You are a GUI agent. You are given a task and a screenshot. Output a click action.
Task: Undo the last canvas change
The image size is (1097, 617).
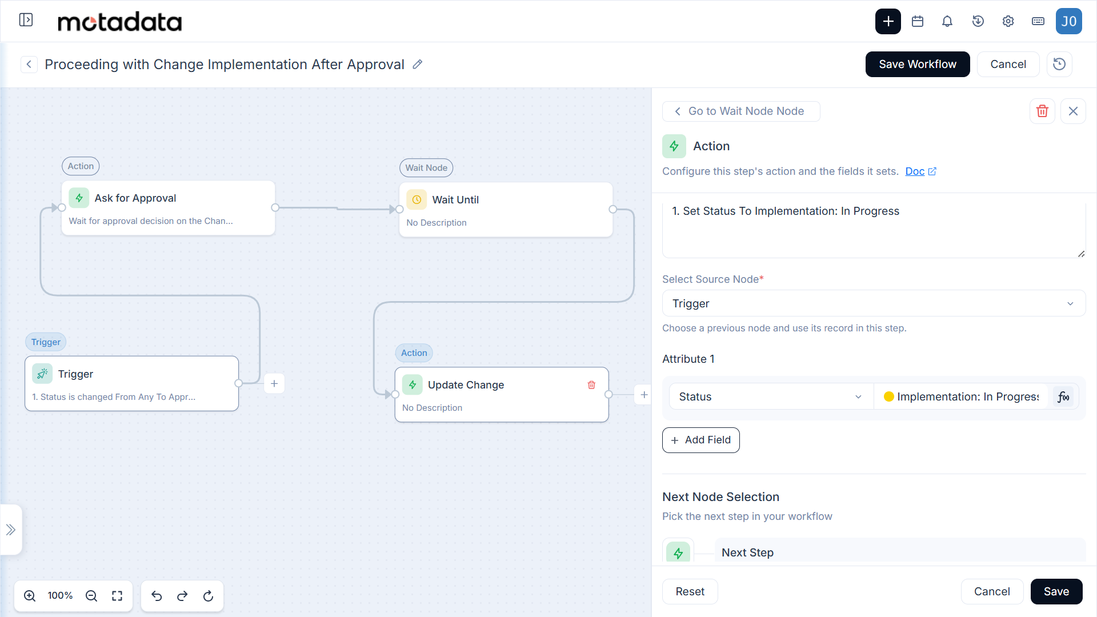(x=157, y=596)
